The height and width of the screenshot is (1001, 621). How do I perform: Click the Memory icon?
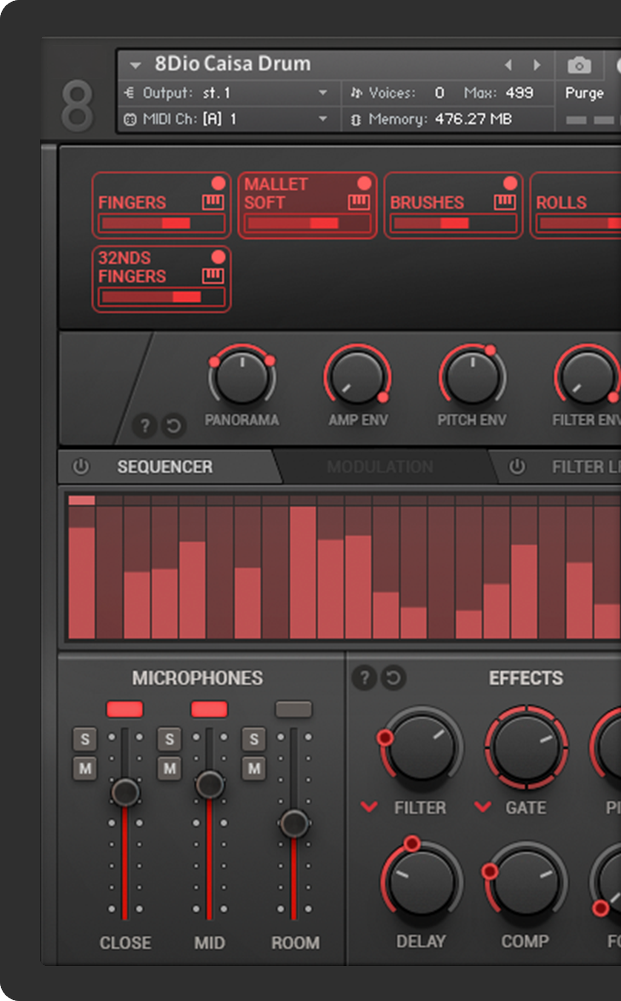[x=356, y=119]
